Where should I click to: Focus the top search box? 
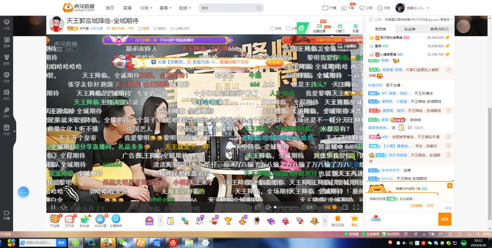[231, 8]
